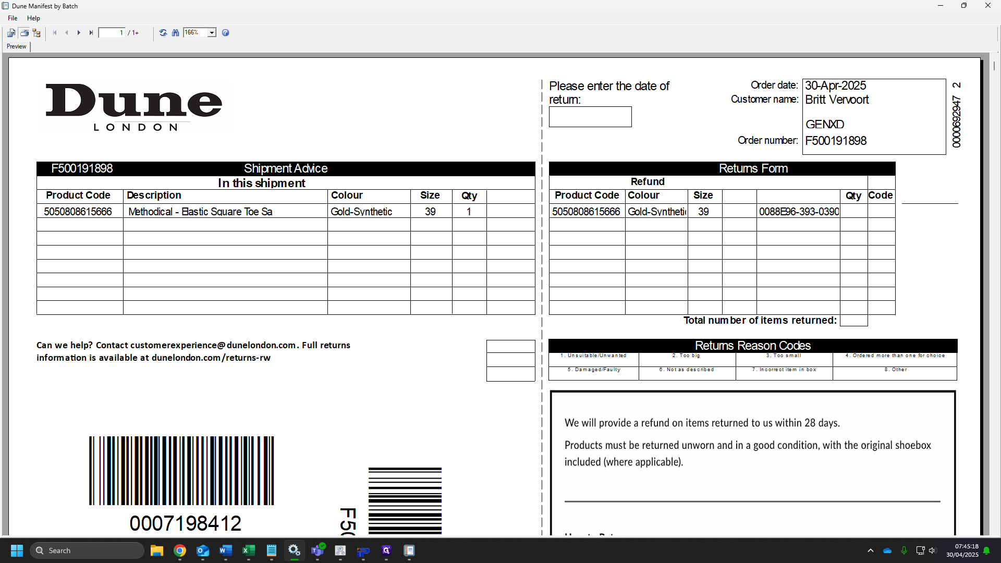Open the Windows Start menu

17,550
